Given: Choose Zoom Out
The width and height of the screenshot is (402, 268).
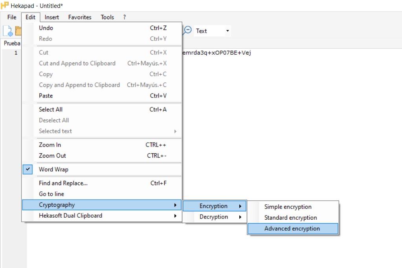Looking at the screenshot, I should (x=102, y=156).
